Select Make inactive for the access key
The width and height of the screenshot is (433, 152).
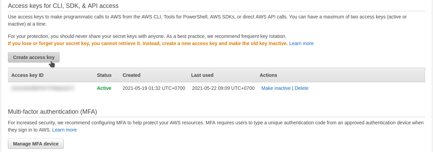(276, 88)
